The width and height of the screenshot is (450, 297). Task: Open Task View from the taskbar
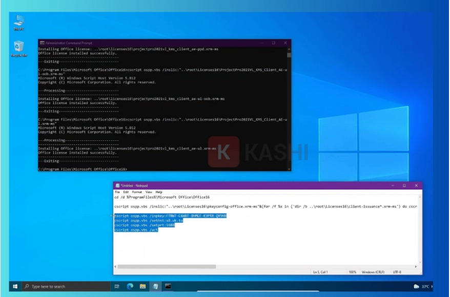click(117, 286)
